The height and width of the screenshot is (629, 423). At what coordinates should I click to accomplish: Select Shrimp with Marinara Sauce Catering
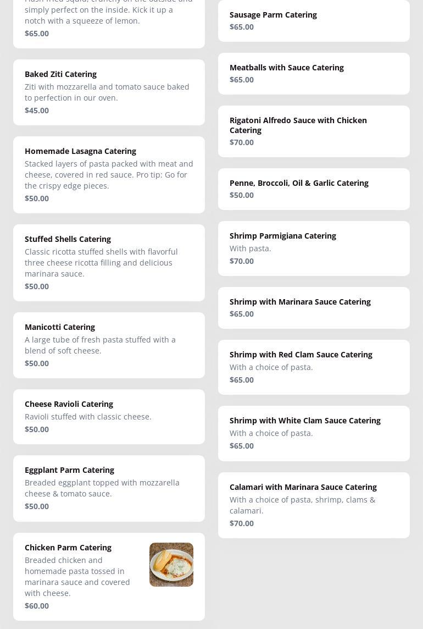[x=314, y=308]
